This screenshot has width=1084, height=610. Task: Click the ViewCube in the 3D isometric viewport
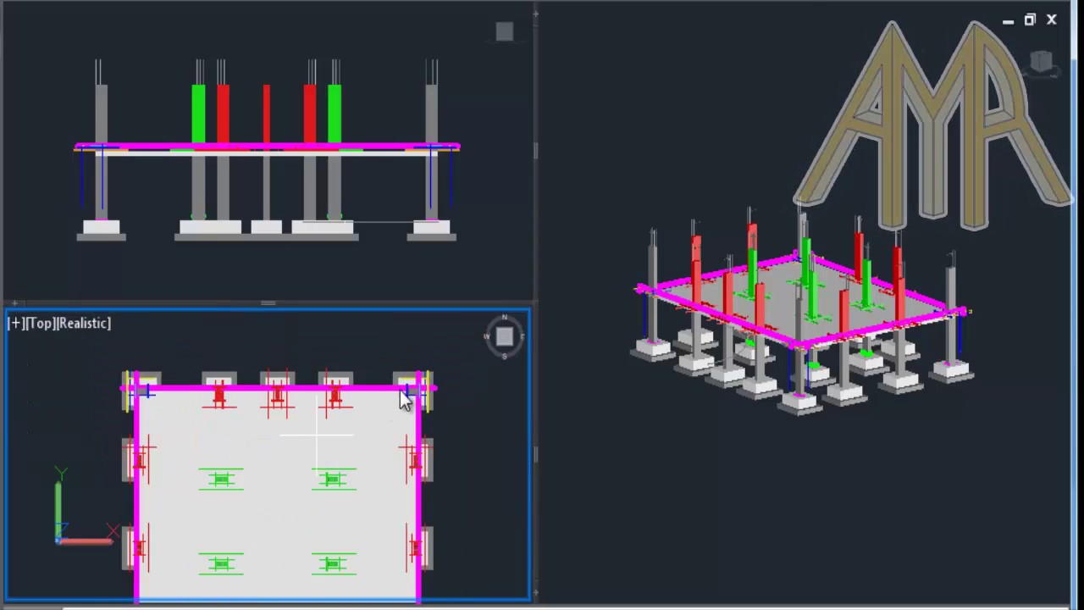pos(1041,62)
